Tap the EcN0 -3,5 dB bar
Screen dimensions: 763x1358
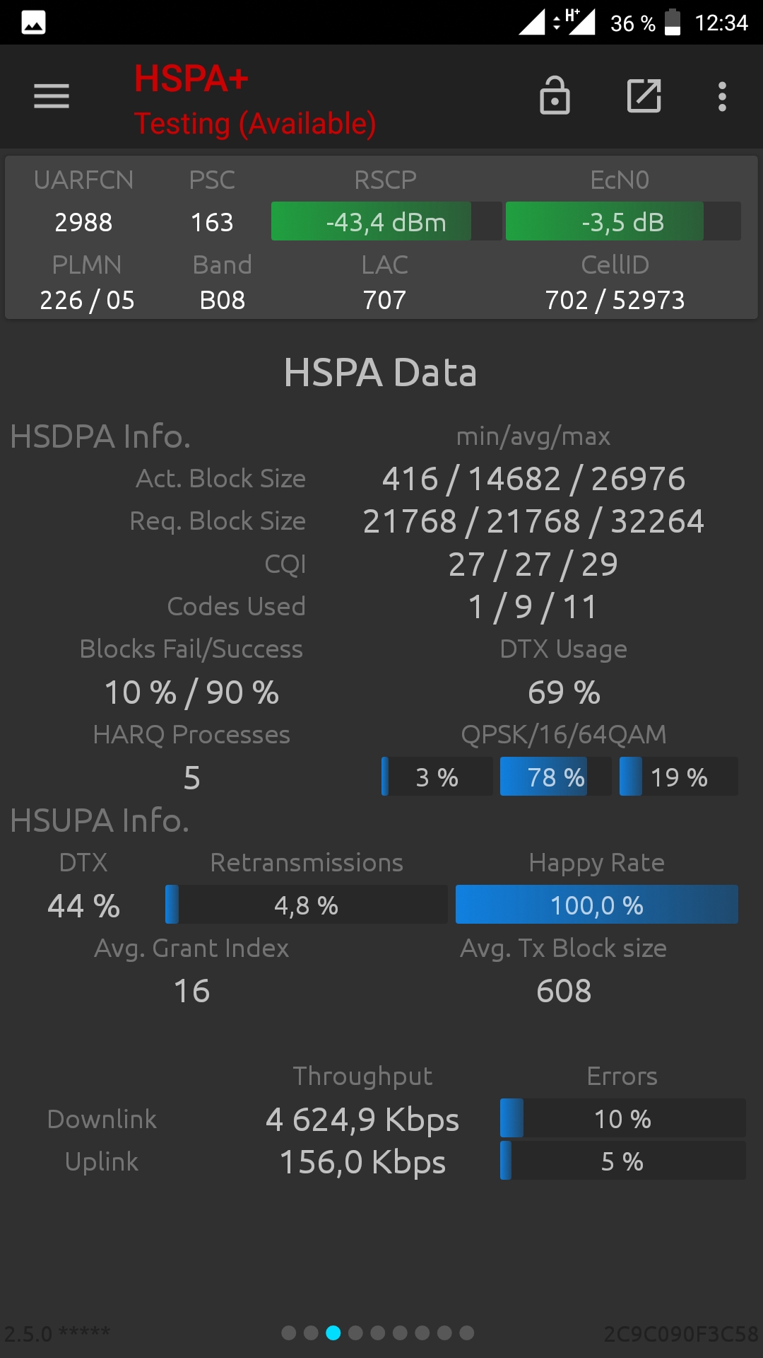coord(623,221)
